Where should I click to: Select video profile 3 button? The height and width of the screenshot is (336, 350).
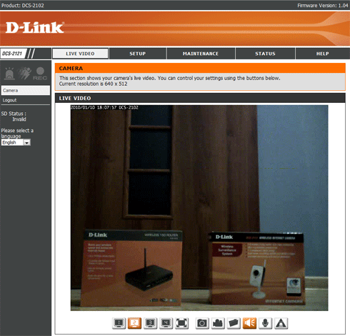150,323
